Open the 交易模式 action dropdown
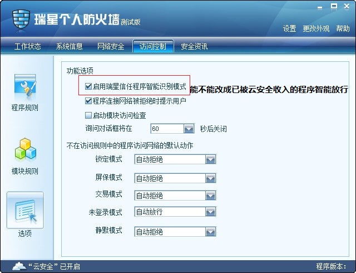Screen dimensions: 356x273 click(210, 196)
